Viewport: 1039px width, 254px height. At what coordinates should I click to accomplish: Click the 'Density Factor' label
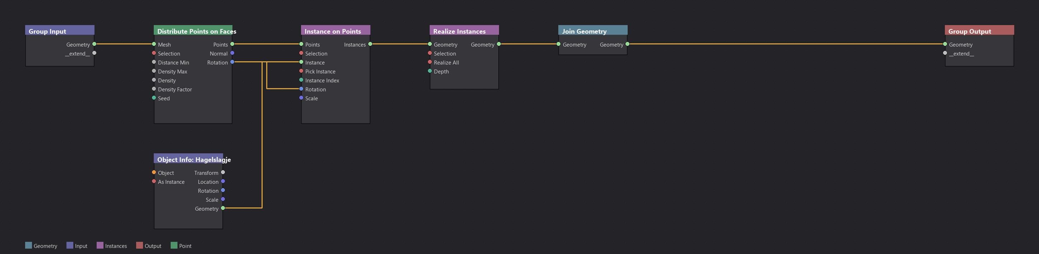pyautogui.click(x=175, y=90)
